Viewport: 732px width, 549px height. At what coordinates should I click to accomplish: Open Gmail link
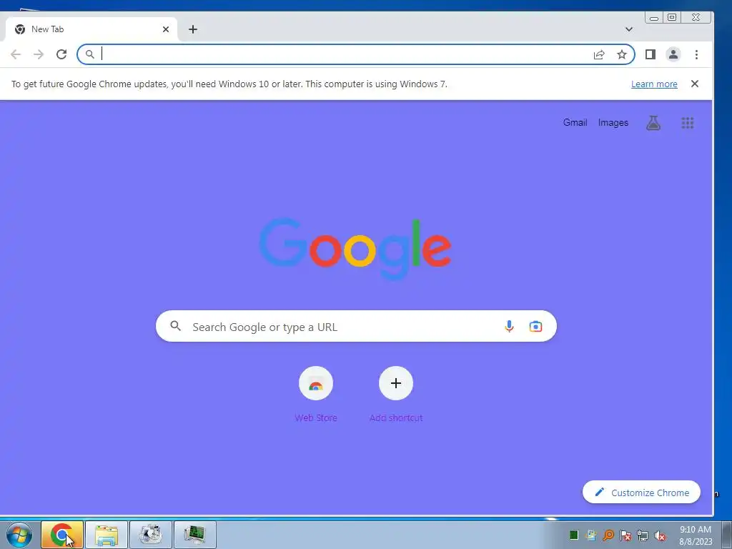click(x=575, y=122)
